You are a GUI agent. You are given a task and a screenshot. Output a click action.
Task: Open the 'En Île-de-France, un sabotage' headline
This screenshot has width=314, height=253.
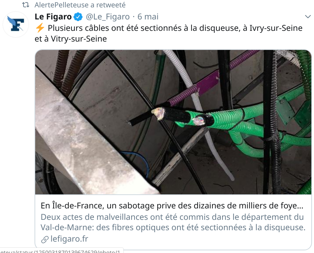172,206
